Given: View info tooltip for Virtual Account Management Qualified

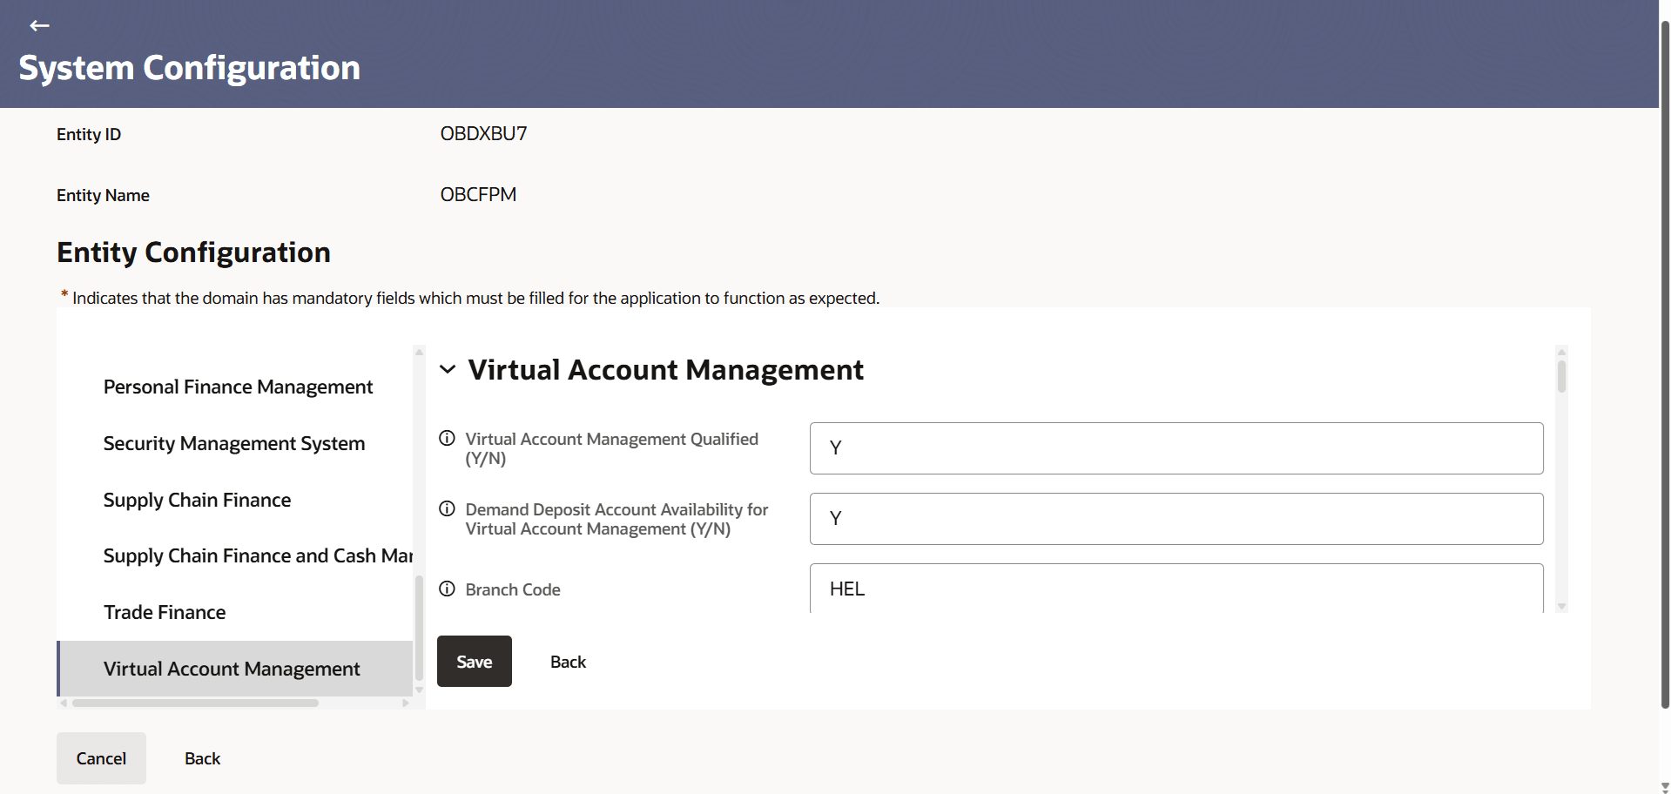Looking at the screenshot, I should pyautogui.click(x=447, y=438).
